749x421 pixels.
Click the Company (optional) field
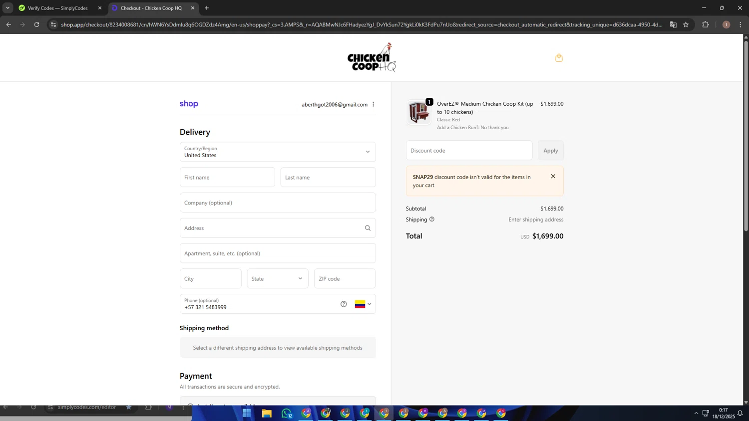pyautogui.click(x=278, y=203)
